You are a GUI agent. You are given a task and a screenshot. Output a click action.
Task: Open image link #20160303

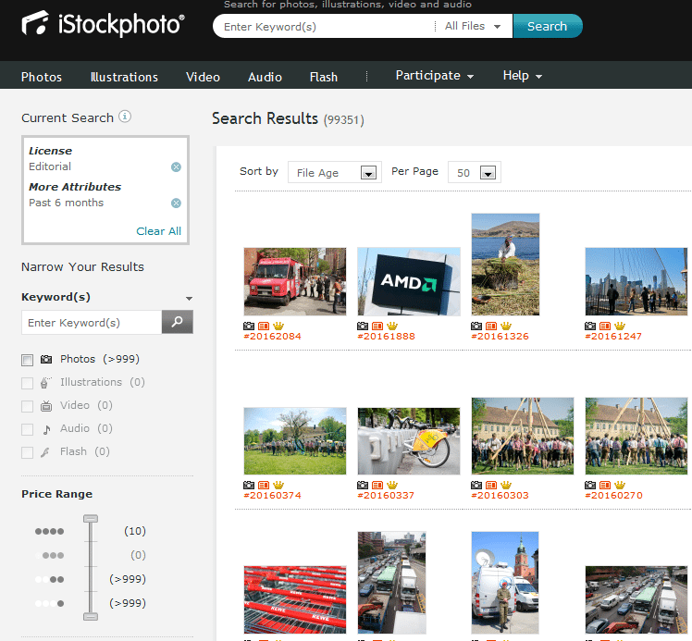pos(500,496)
